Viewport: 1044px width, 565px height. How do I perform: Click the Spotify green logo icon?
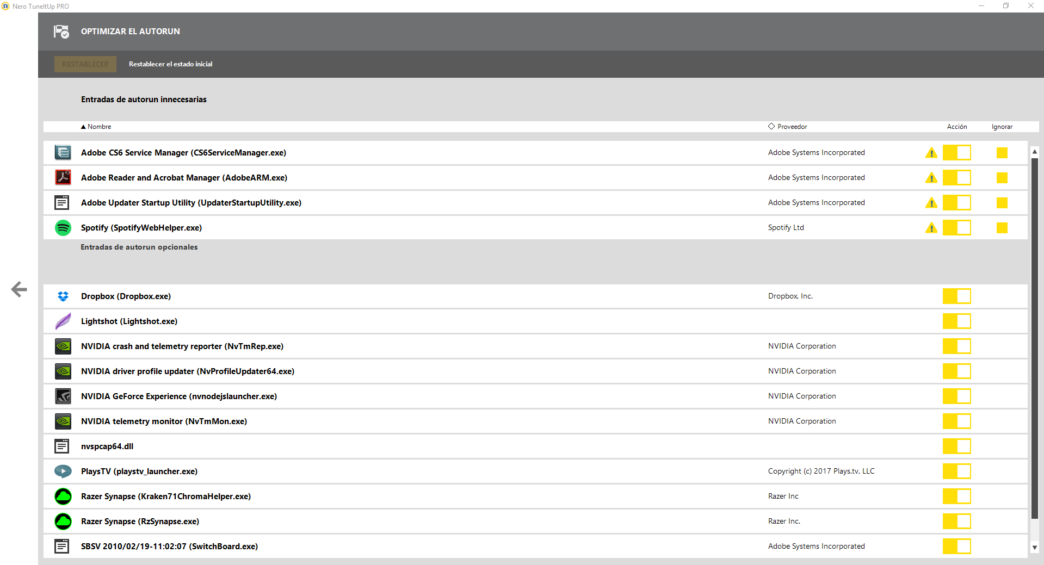63,228
